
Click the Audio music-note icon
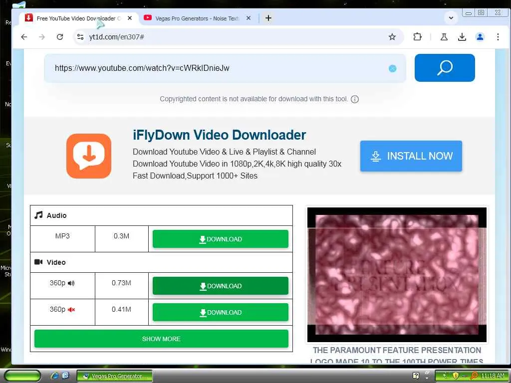[x=38, y=215]
